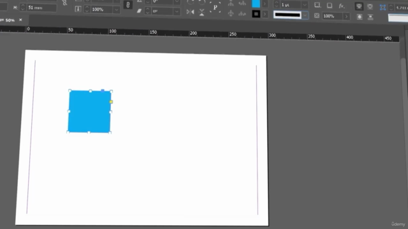Click the Scale Y 100% field

point(102,10)
